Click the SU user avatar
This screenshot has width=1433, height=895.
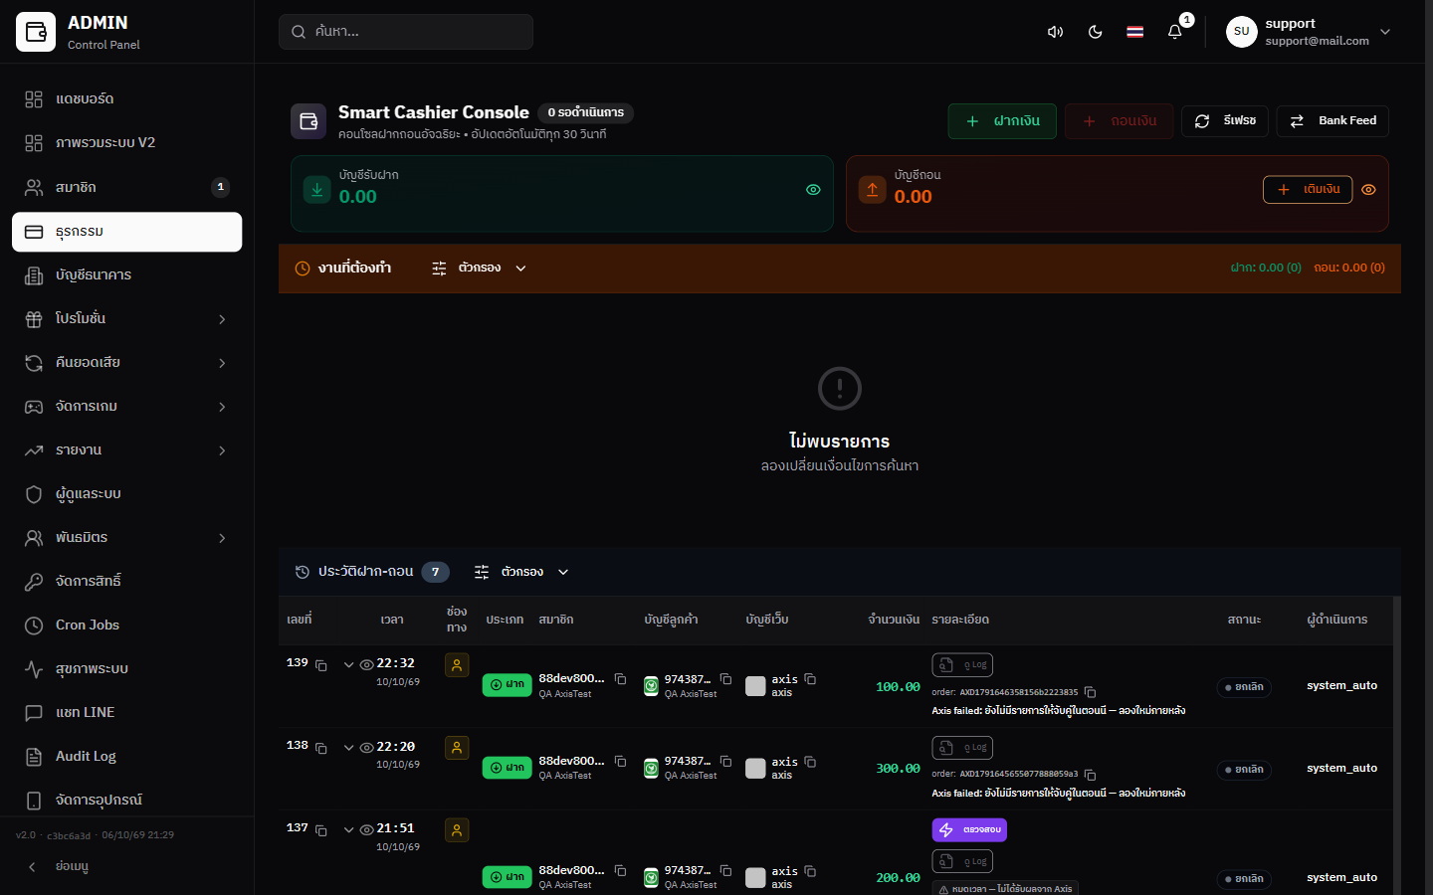click(1241, 32)
